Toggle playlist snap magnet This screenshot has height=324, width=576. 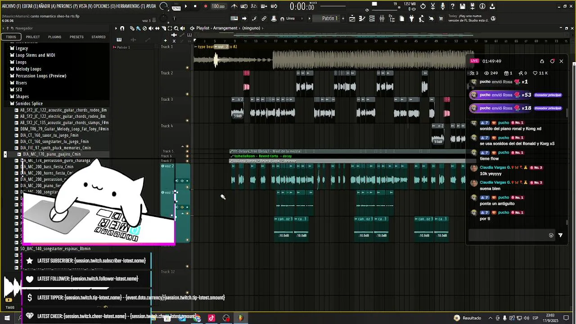click(x=122, y=28)
